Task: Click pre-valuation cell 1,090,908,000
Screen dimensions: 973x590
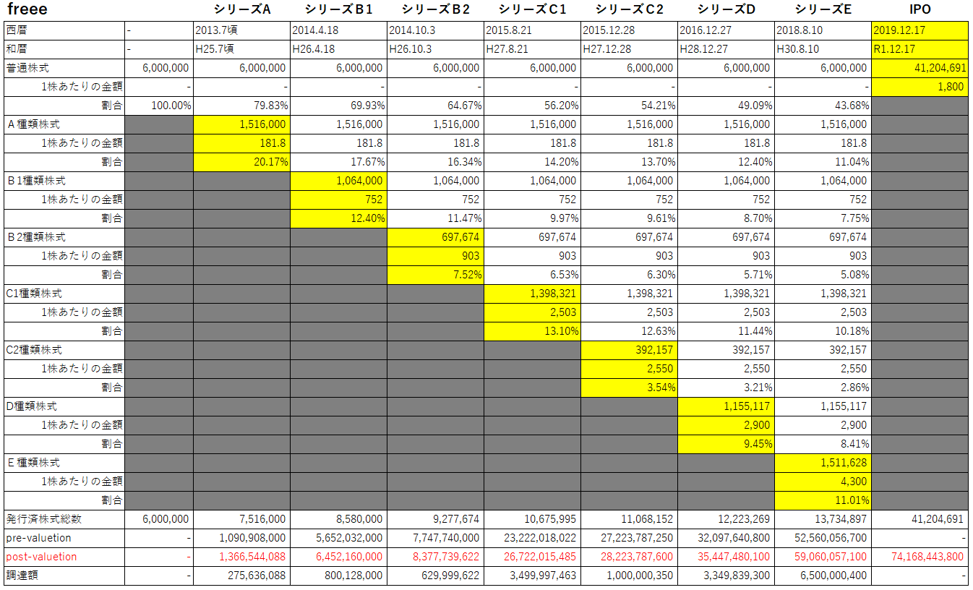Action: (x=241, y=539)
